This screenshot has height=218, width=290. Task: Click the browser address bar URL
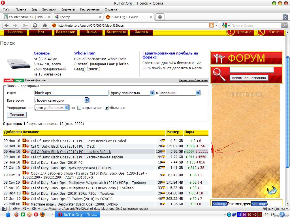[91, 25]
